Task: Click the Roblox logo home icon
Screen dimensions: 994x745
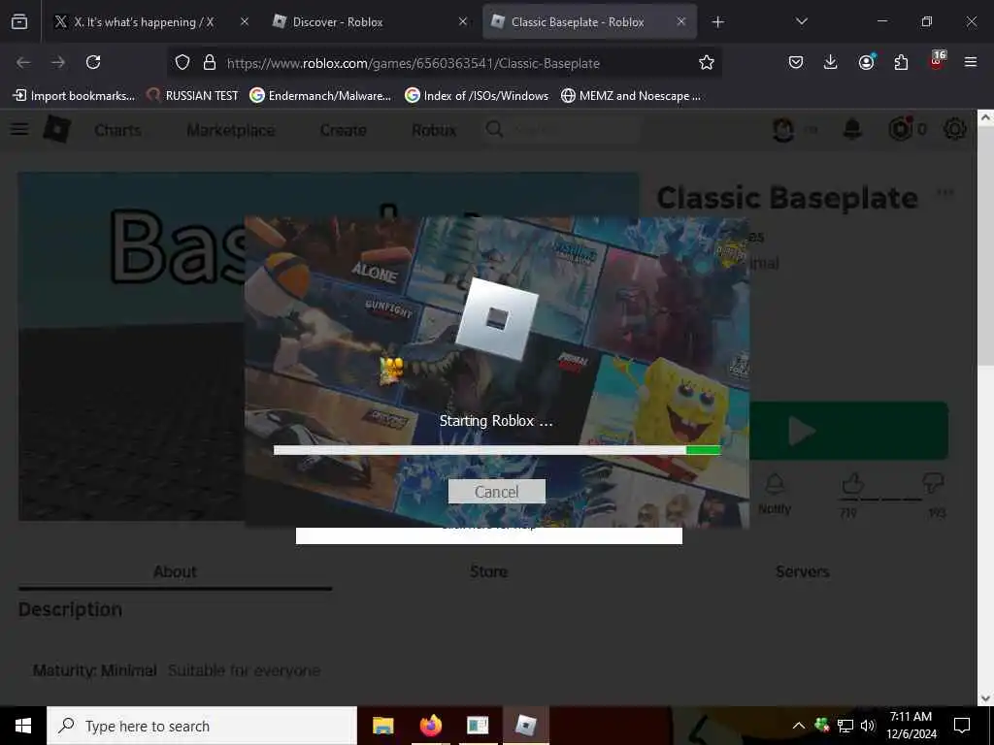Action: tap(57, 129)
